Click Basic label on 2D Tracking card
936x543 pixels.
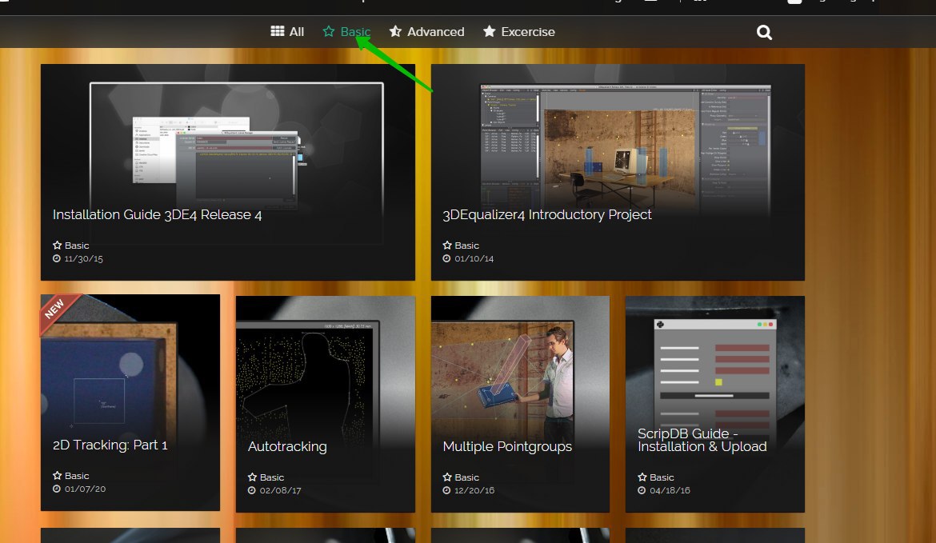coord(77,476)
